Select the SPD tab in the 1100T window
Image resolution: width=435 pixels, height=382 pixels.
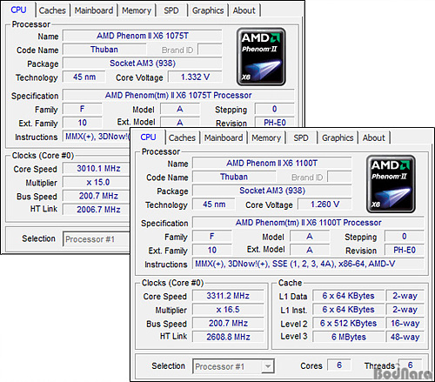[x=301, y=137]
